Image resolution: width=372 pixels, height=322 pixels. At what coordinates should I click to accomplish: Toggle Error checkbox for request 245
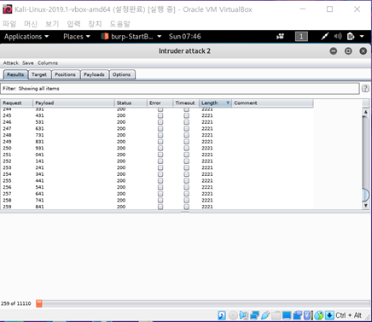click(160, 115)
